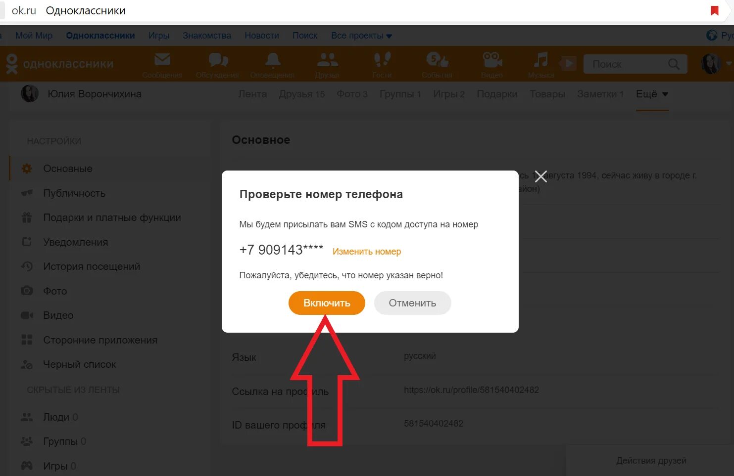Click the Видео settings sidebar icon
Image resolution: width=734 pixels, height=476 pixels.
click(27, 315)
